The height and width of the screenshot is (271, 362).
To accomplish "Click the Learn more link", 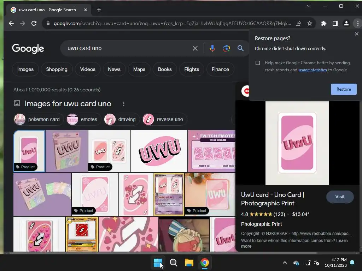I will (294, 243).
